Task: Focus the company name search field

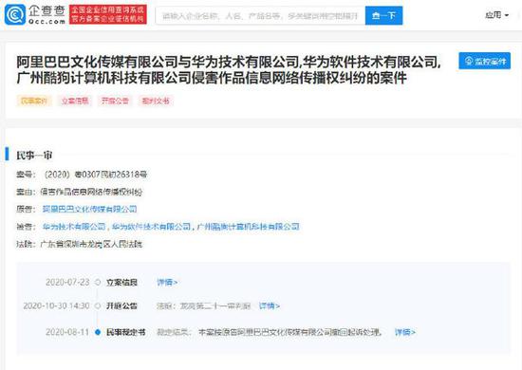Action: 260,15
